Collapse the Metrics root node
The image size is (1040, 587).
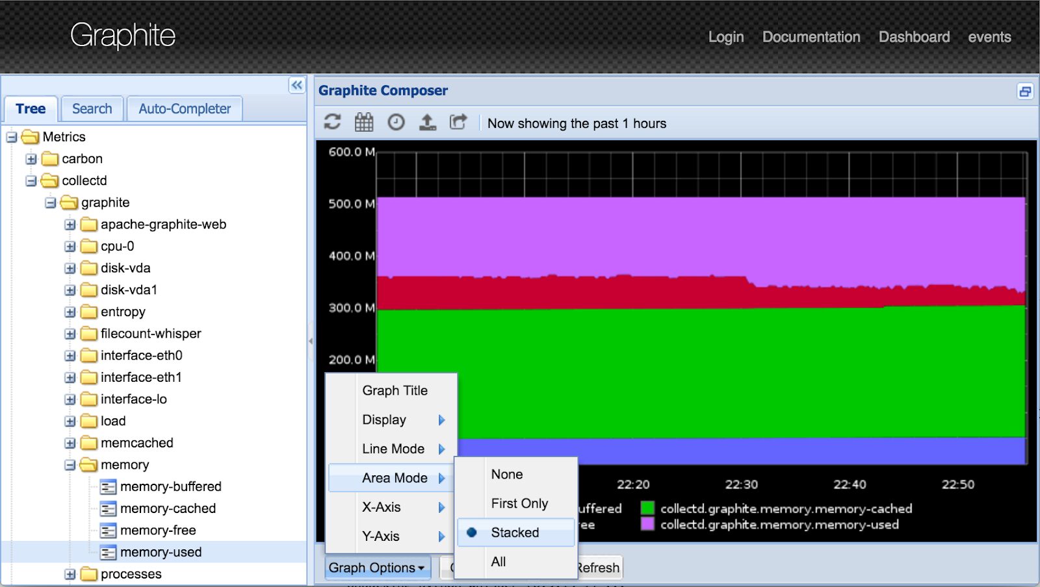click(x=12, y=137)
